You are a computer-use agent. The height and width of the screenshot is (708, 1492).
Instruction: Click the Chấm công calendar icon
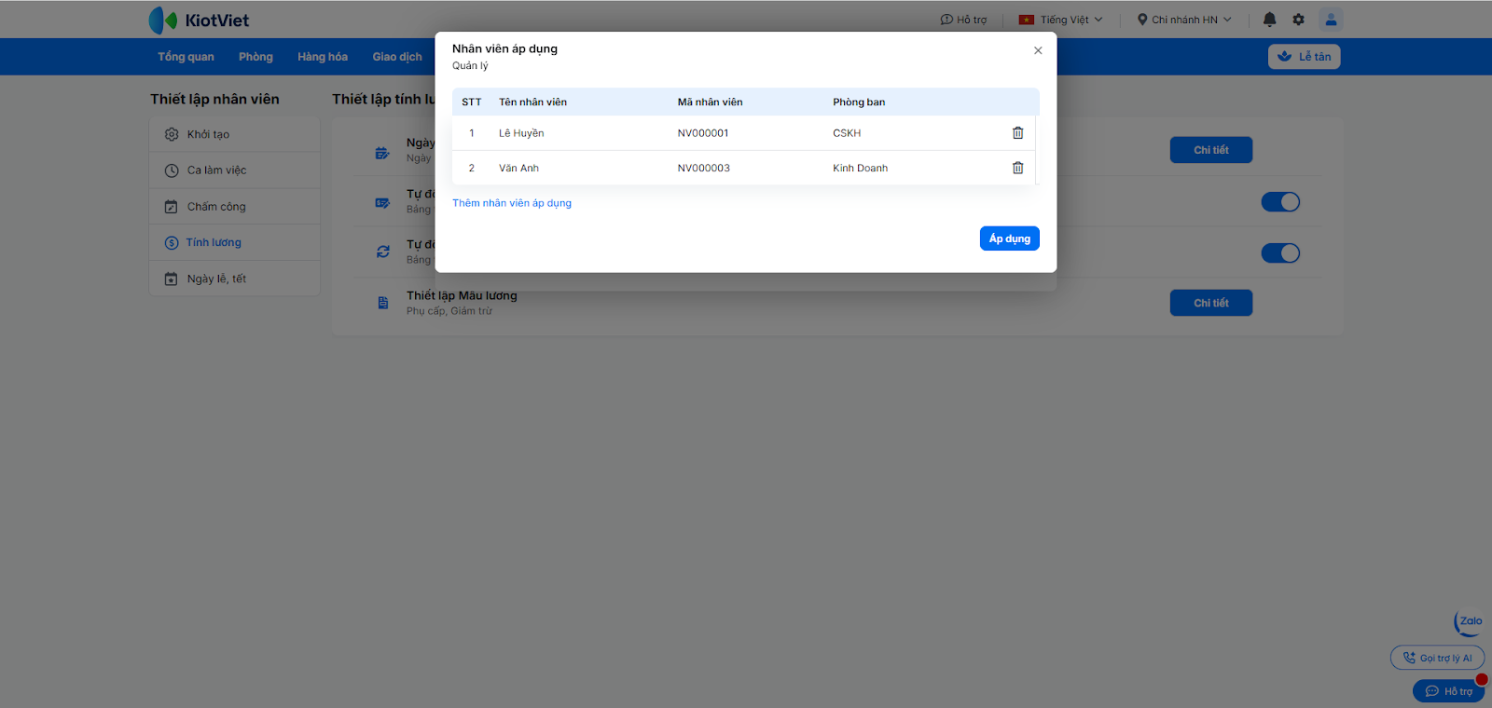(x=172, y=207)
